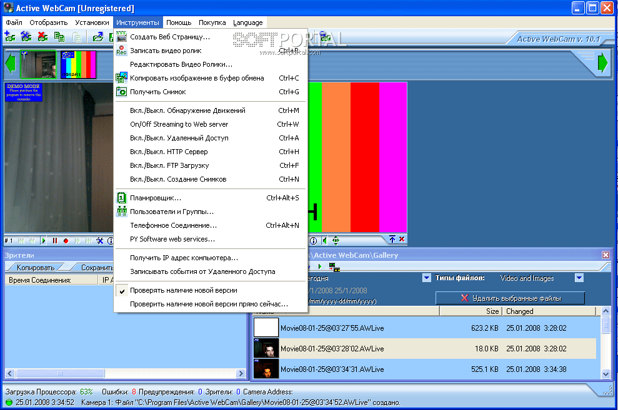Open the Покупка menu

212,23
